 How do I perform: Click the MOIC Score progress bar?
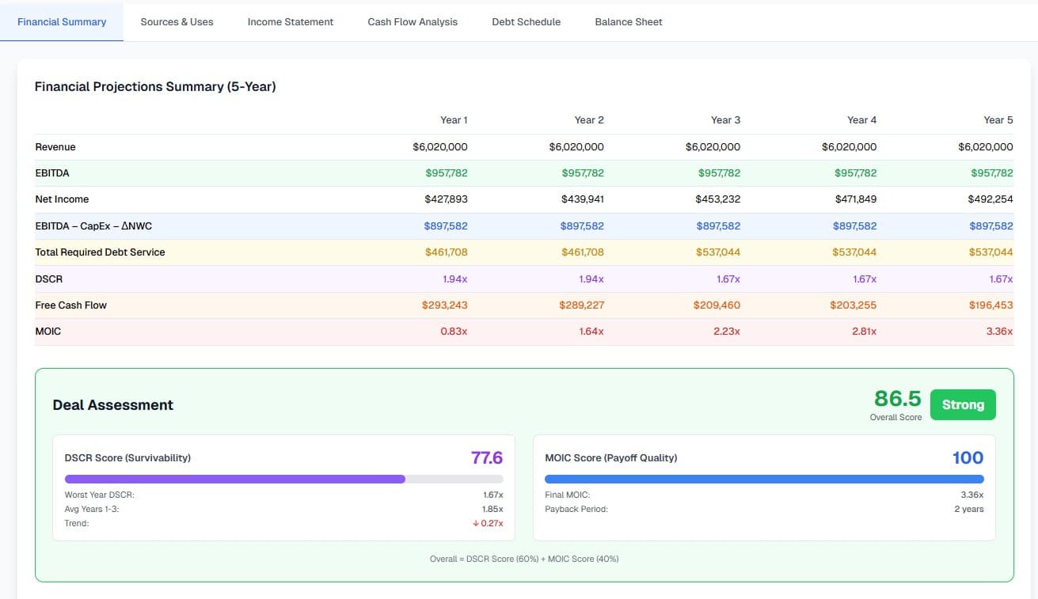coord(763,479)
